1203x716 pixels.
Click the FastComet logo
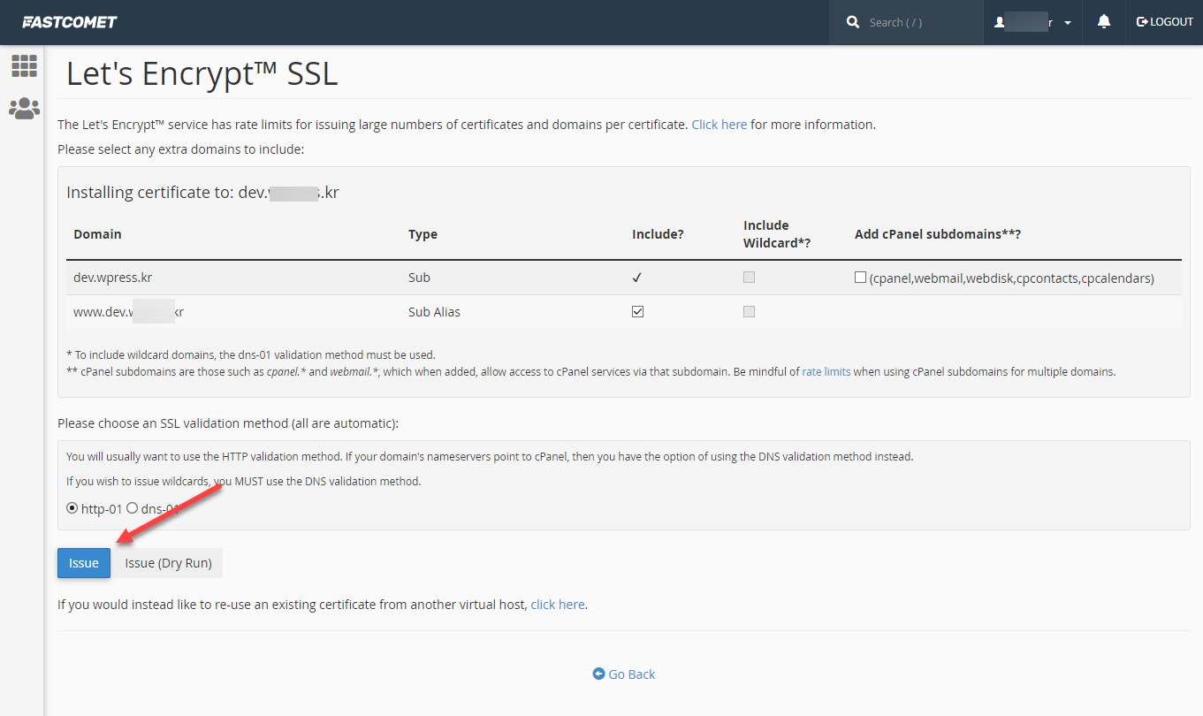point(69,22)
